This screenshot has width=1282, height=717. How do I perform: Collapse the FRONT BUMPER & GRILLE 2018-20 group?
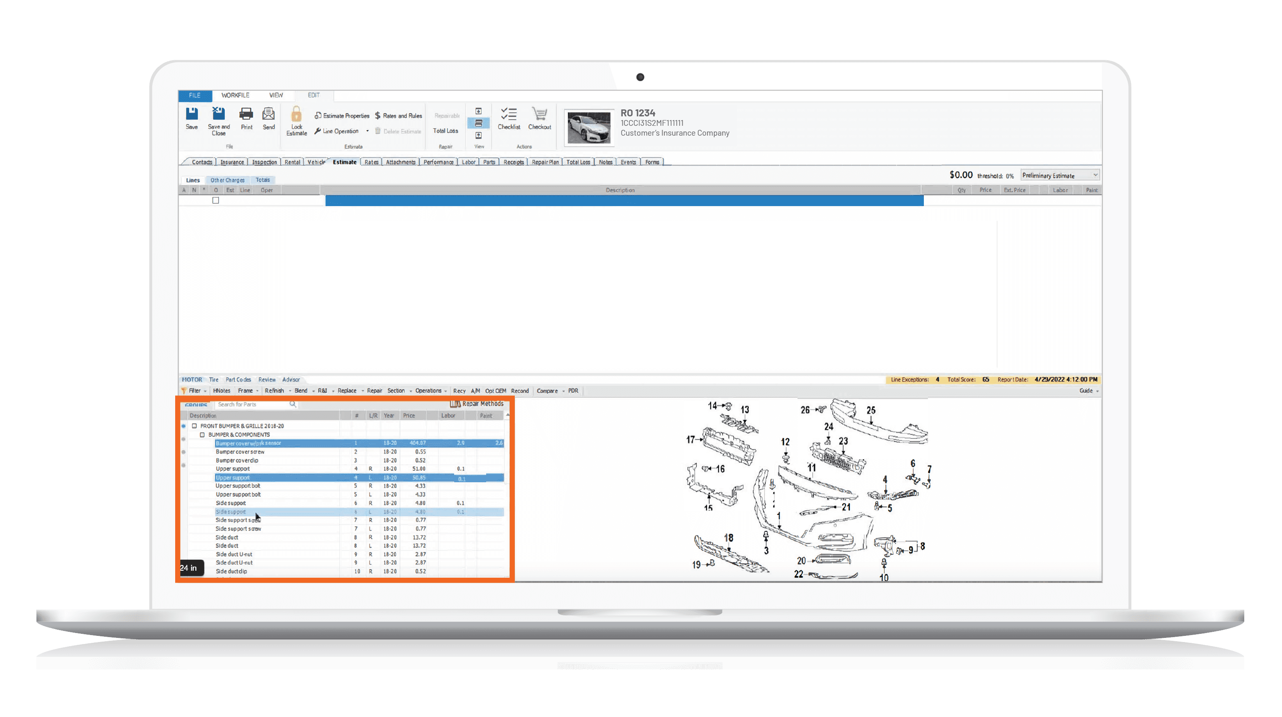194,426
